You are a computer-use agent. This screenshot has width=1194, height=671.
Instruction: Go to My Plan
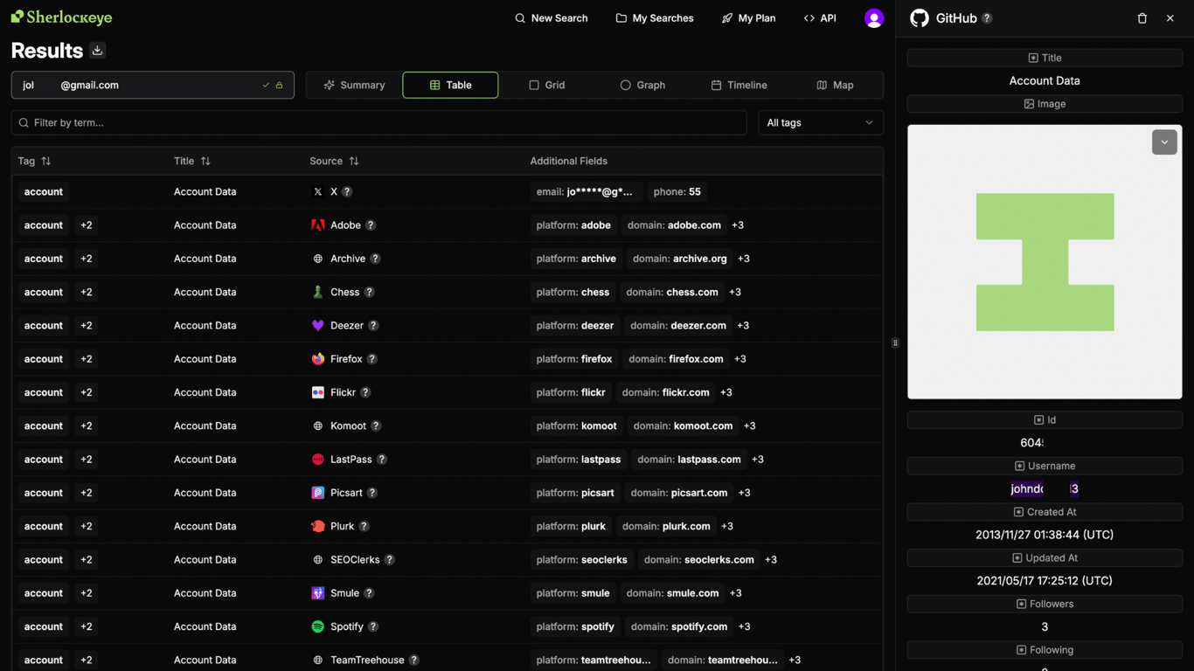(x=748, y=18)
